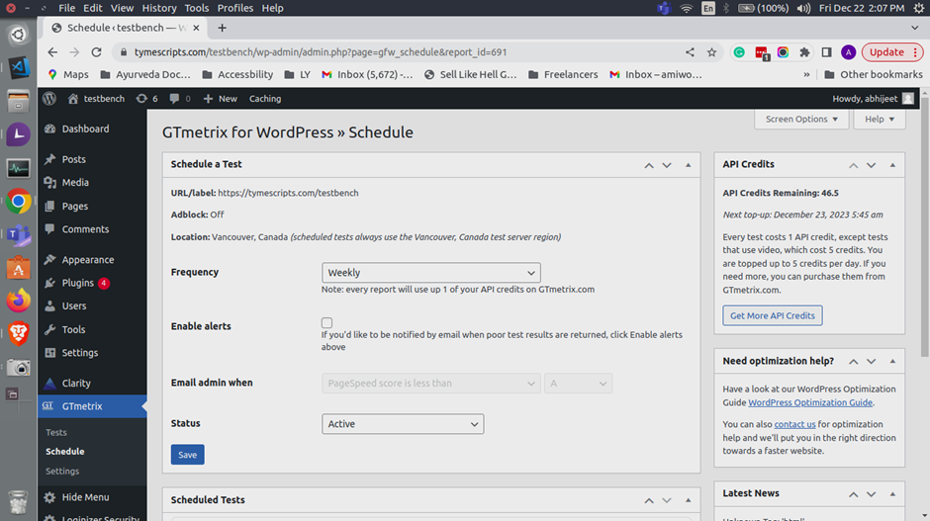Open the browser extensions puzzle icon

(804, 52)
